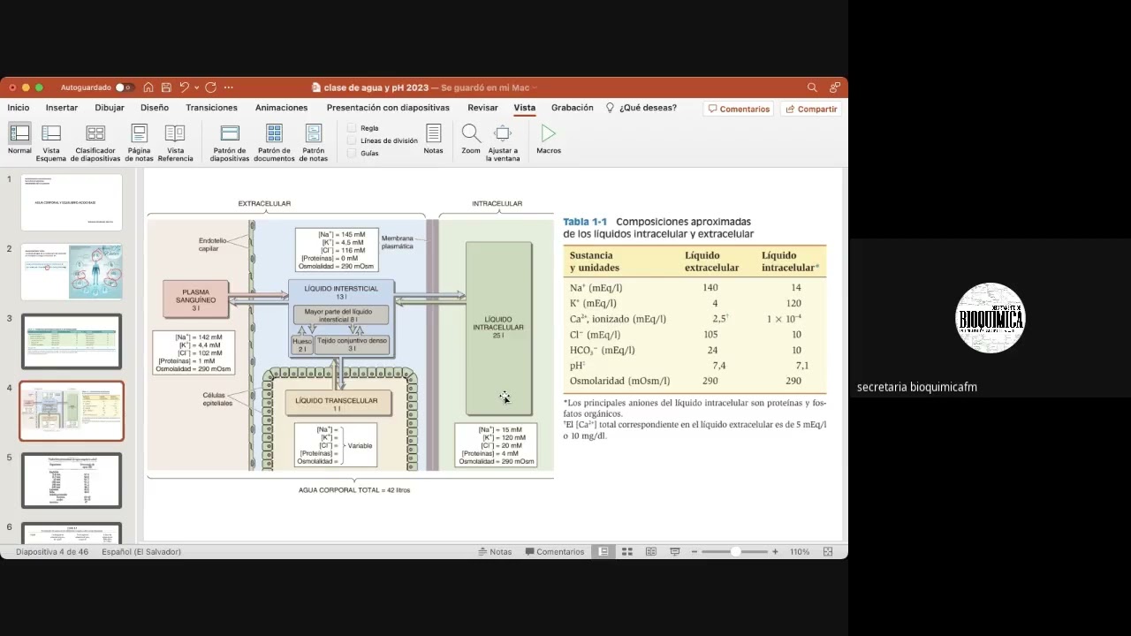
Task: Switch to Página de notas view
Action: pyautogui.click(x=140, y=142)
